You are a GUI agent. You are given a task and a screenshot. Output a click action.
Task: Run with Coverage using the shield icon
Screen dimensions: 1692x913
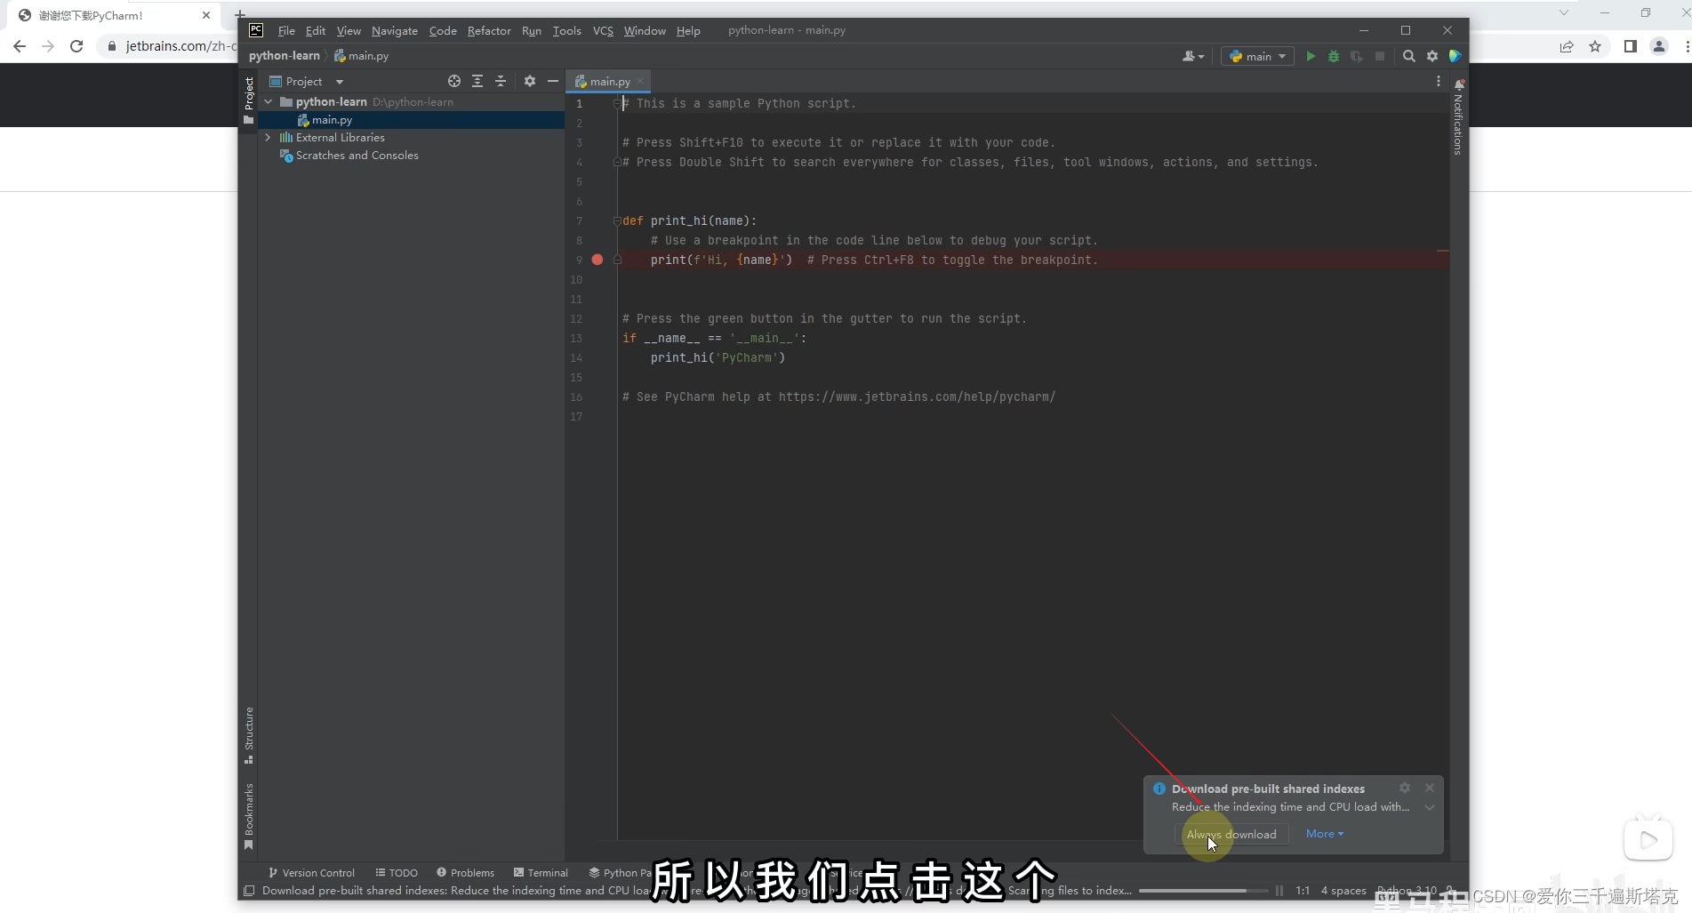[x=1356, y=56]
